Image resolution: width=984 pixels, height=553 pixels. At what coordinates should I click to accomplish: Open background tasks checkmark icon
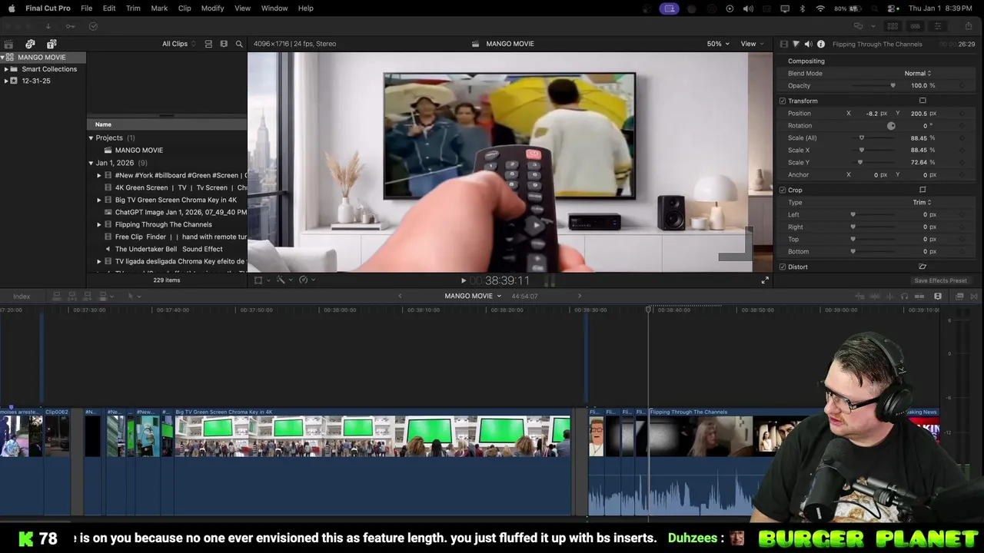[93, 26]
